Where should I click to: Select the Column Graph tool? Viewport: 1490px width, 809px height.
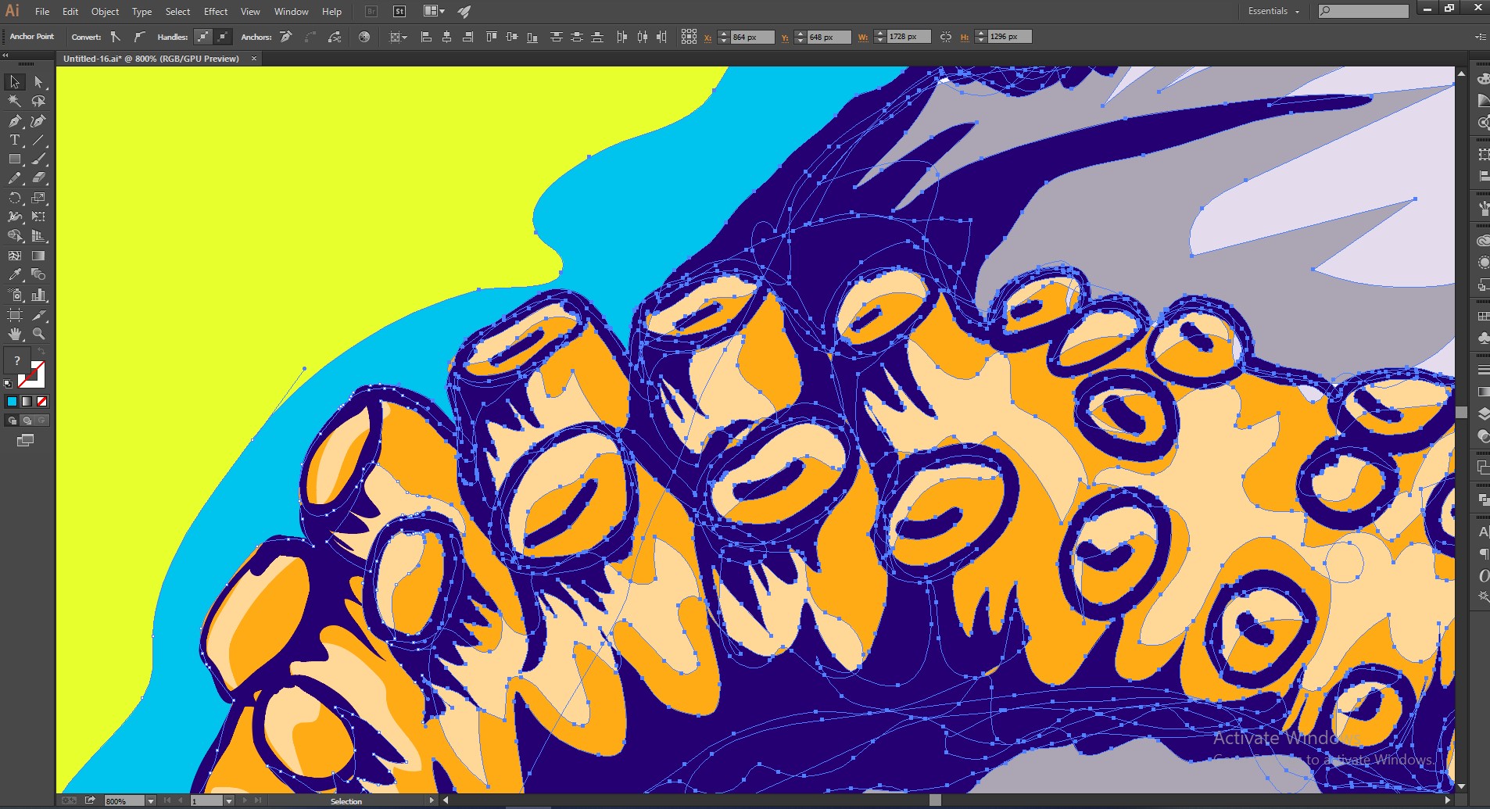point(38,295)
